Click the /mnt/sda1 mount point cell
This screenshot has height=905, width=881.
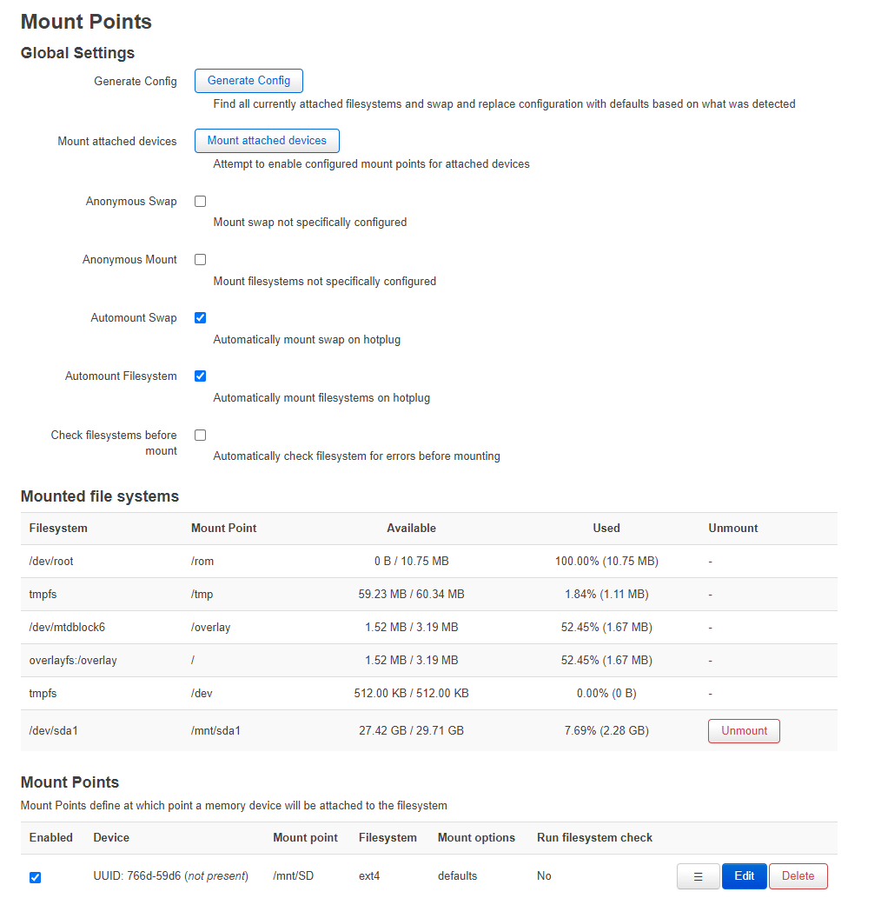215,731
